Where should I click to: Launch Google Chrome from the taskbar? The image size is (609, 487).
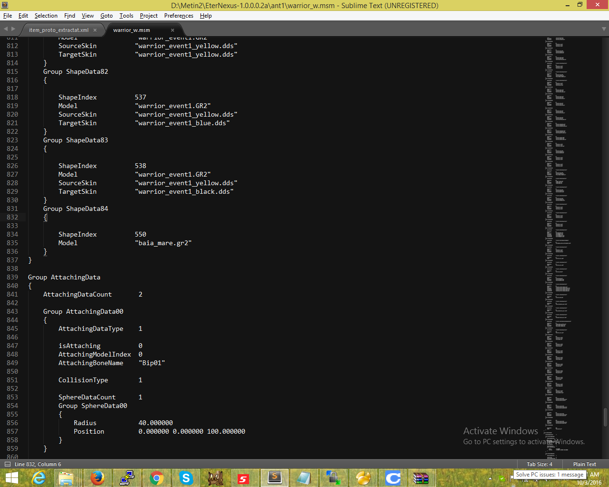click(x=156, y=477)
